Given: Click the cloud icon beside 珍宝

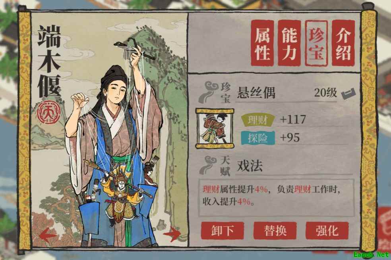Looking at the screenshot, I should click(208, 92).
